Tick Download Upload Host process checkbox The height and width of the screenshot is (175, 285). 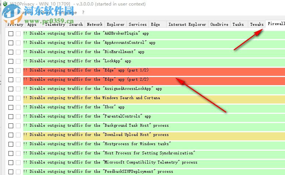click(11, 135)
